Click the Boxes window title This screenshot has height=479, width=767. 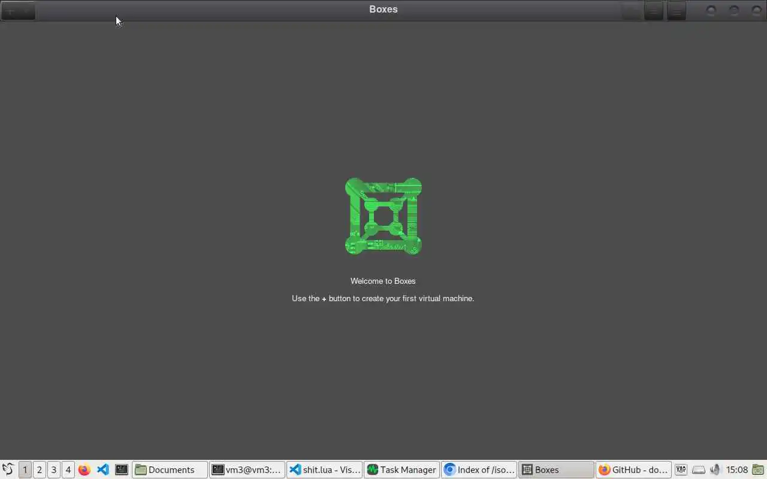[x=383, y=9]
